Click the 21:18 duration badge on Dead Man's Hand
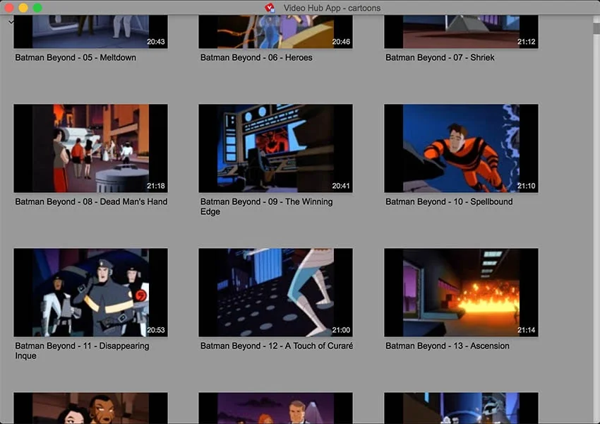This screenshot has height=424, width=600. tap(157, 186)
